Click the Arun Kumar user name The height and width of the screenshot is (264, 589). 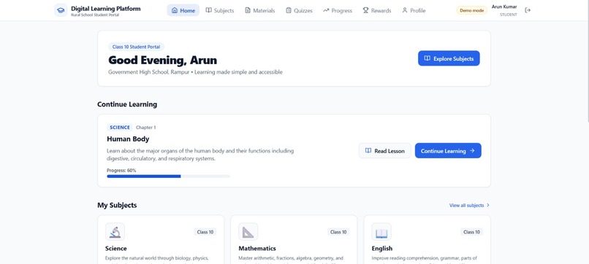(504, 7)
